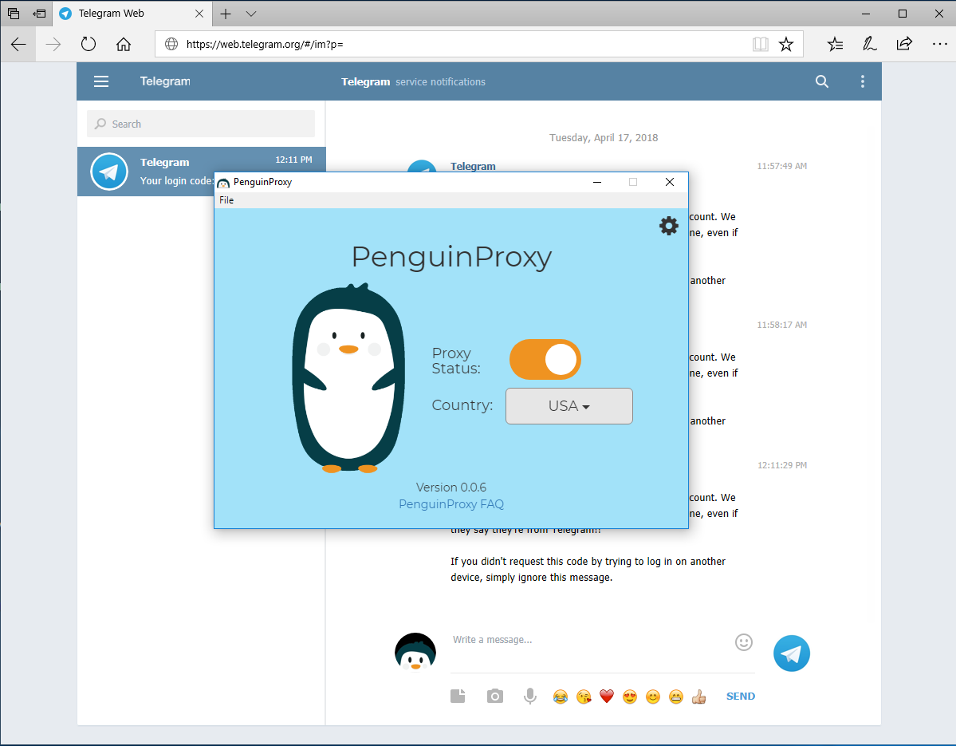Viewport: 956px width, 746px height.
Task: Open the Country dropdown showing USA
Action: pos(568,406)
